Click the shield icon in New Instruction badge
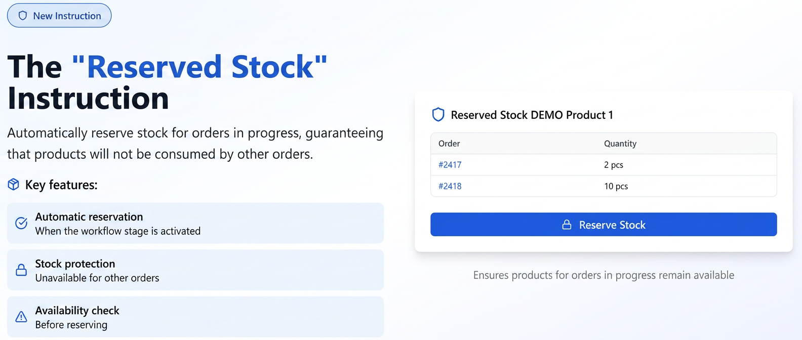Viewport: 802px width, 340px height. 23,16
